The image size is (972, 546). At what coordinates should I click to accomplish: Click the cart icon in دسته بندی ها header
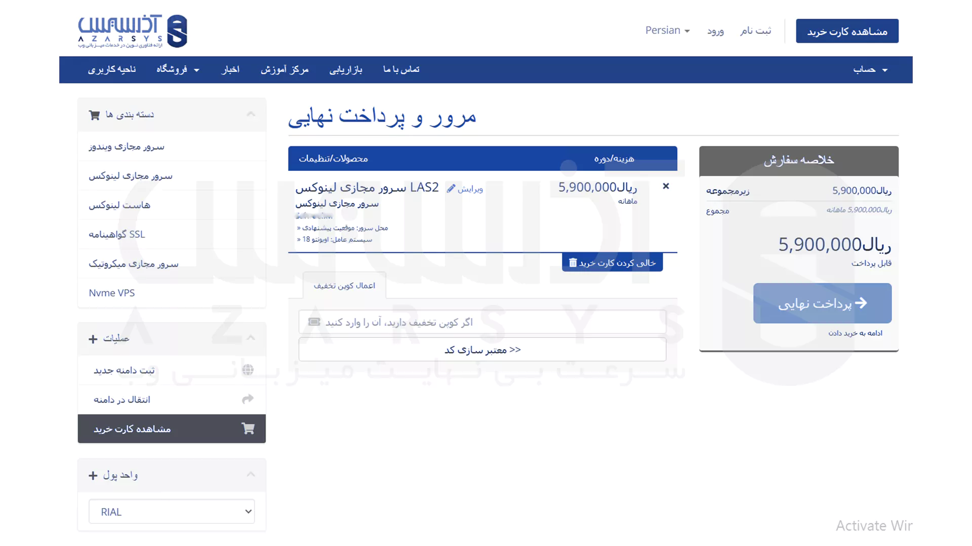[94, 115]
